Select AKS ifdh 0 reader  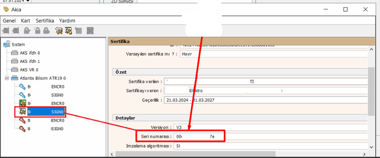(30, 53)
